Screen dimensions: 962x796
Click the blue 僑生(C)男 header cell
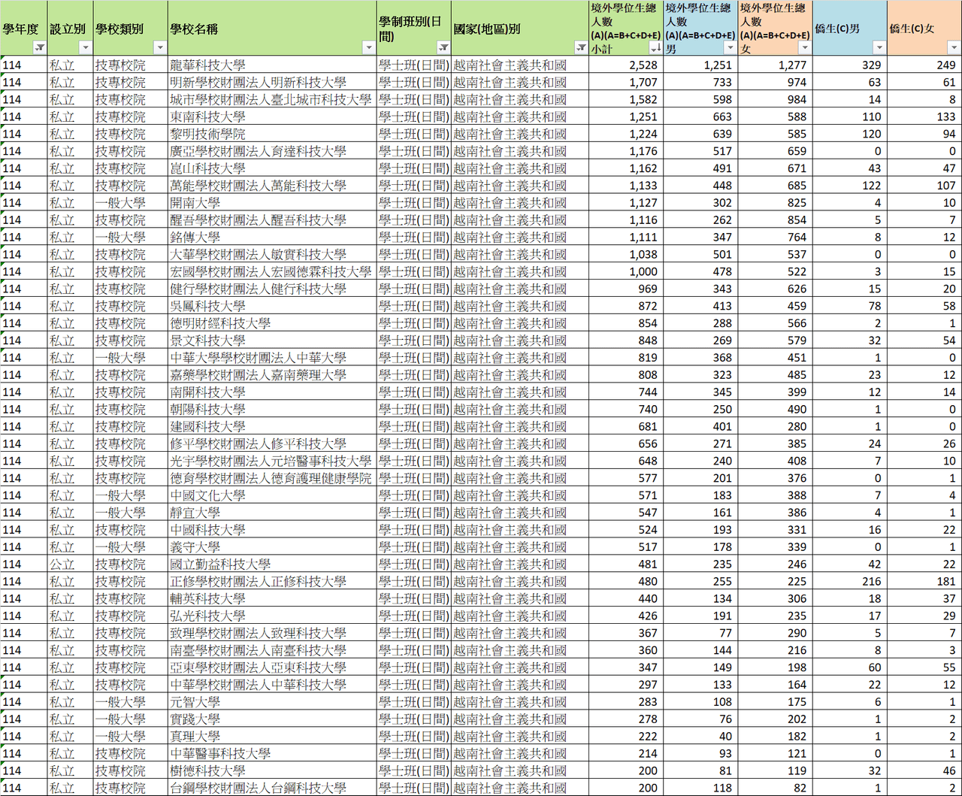(850, 29)
